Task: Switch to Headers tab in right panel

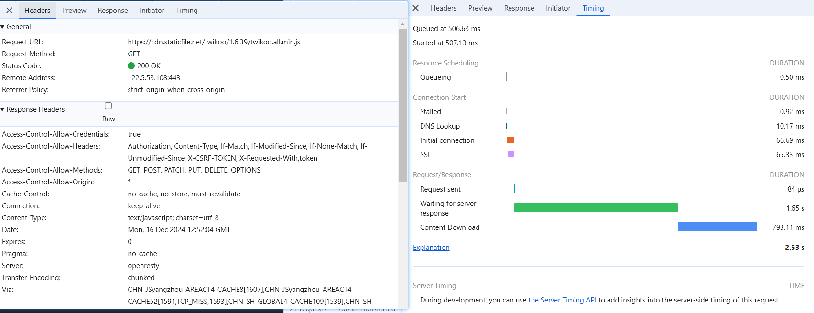Action: click(443, 8)
